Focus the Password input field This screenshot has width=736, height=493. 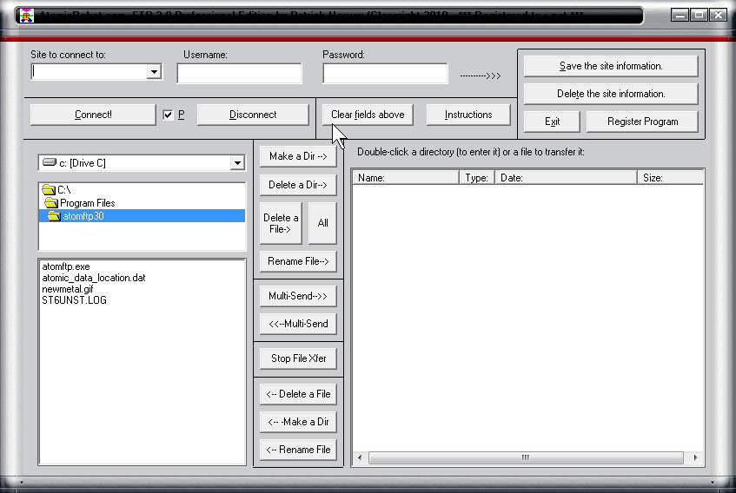[x=385, y=74]
